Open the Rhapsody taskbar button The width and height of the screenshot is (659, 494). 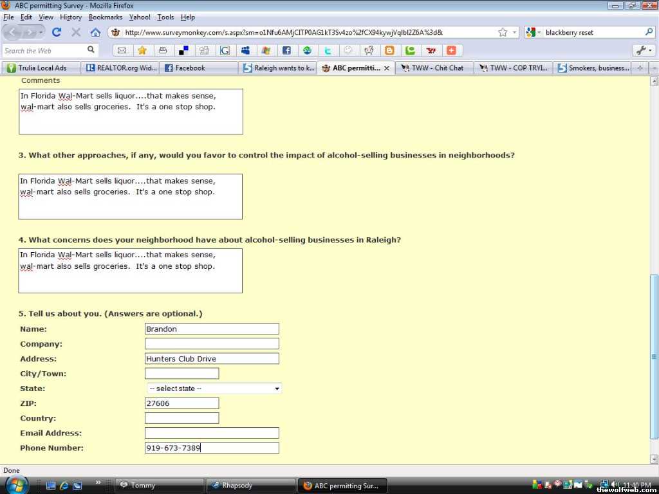250,485
